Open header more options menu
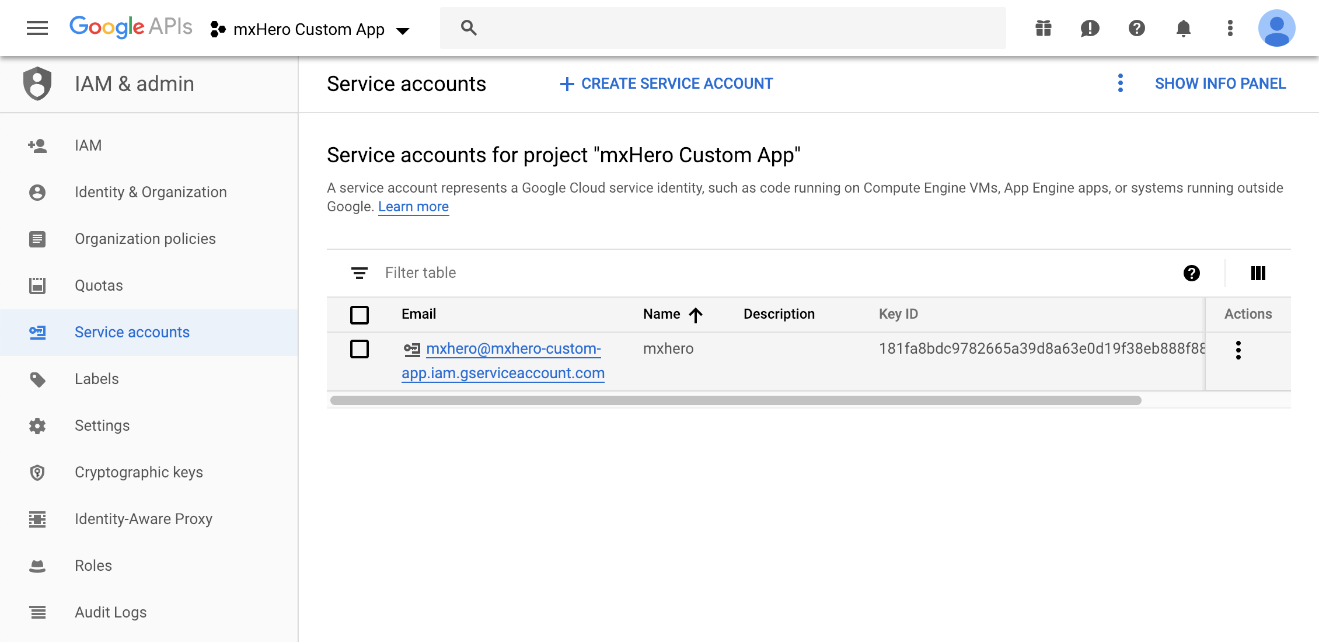 [1230, 28]
